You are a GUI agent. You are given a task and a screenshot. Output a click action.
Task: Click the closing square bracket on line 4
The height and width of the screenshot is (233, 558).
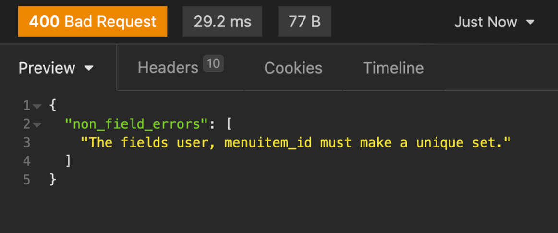(68, 161)
